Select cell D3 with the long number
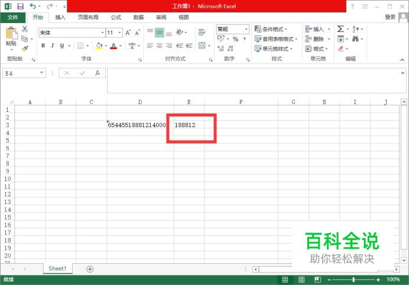409x285 pixels. pos(140,125)
